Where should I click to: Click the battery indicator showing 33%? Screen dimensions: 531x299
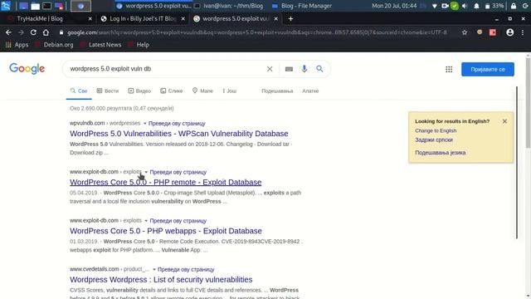[494, 6]
